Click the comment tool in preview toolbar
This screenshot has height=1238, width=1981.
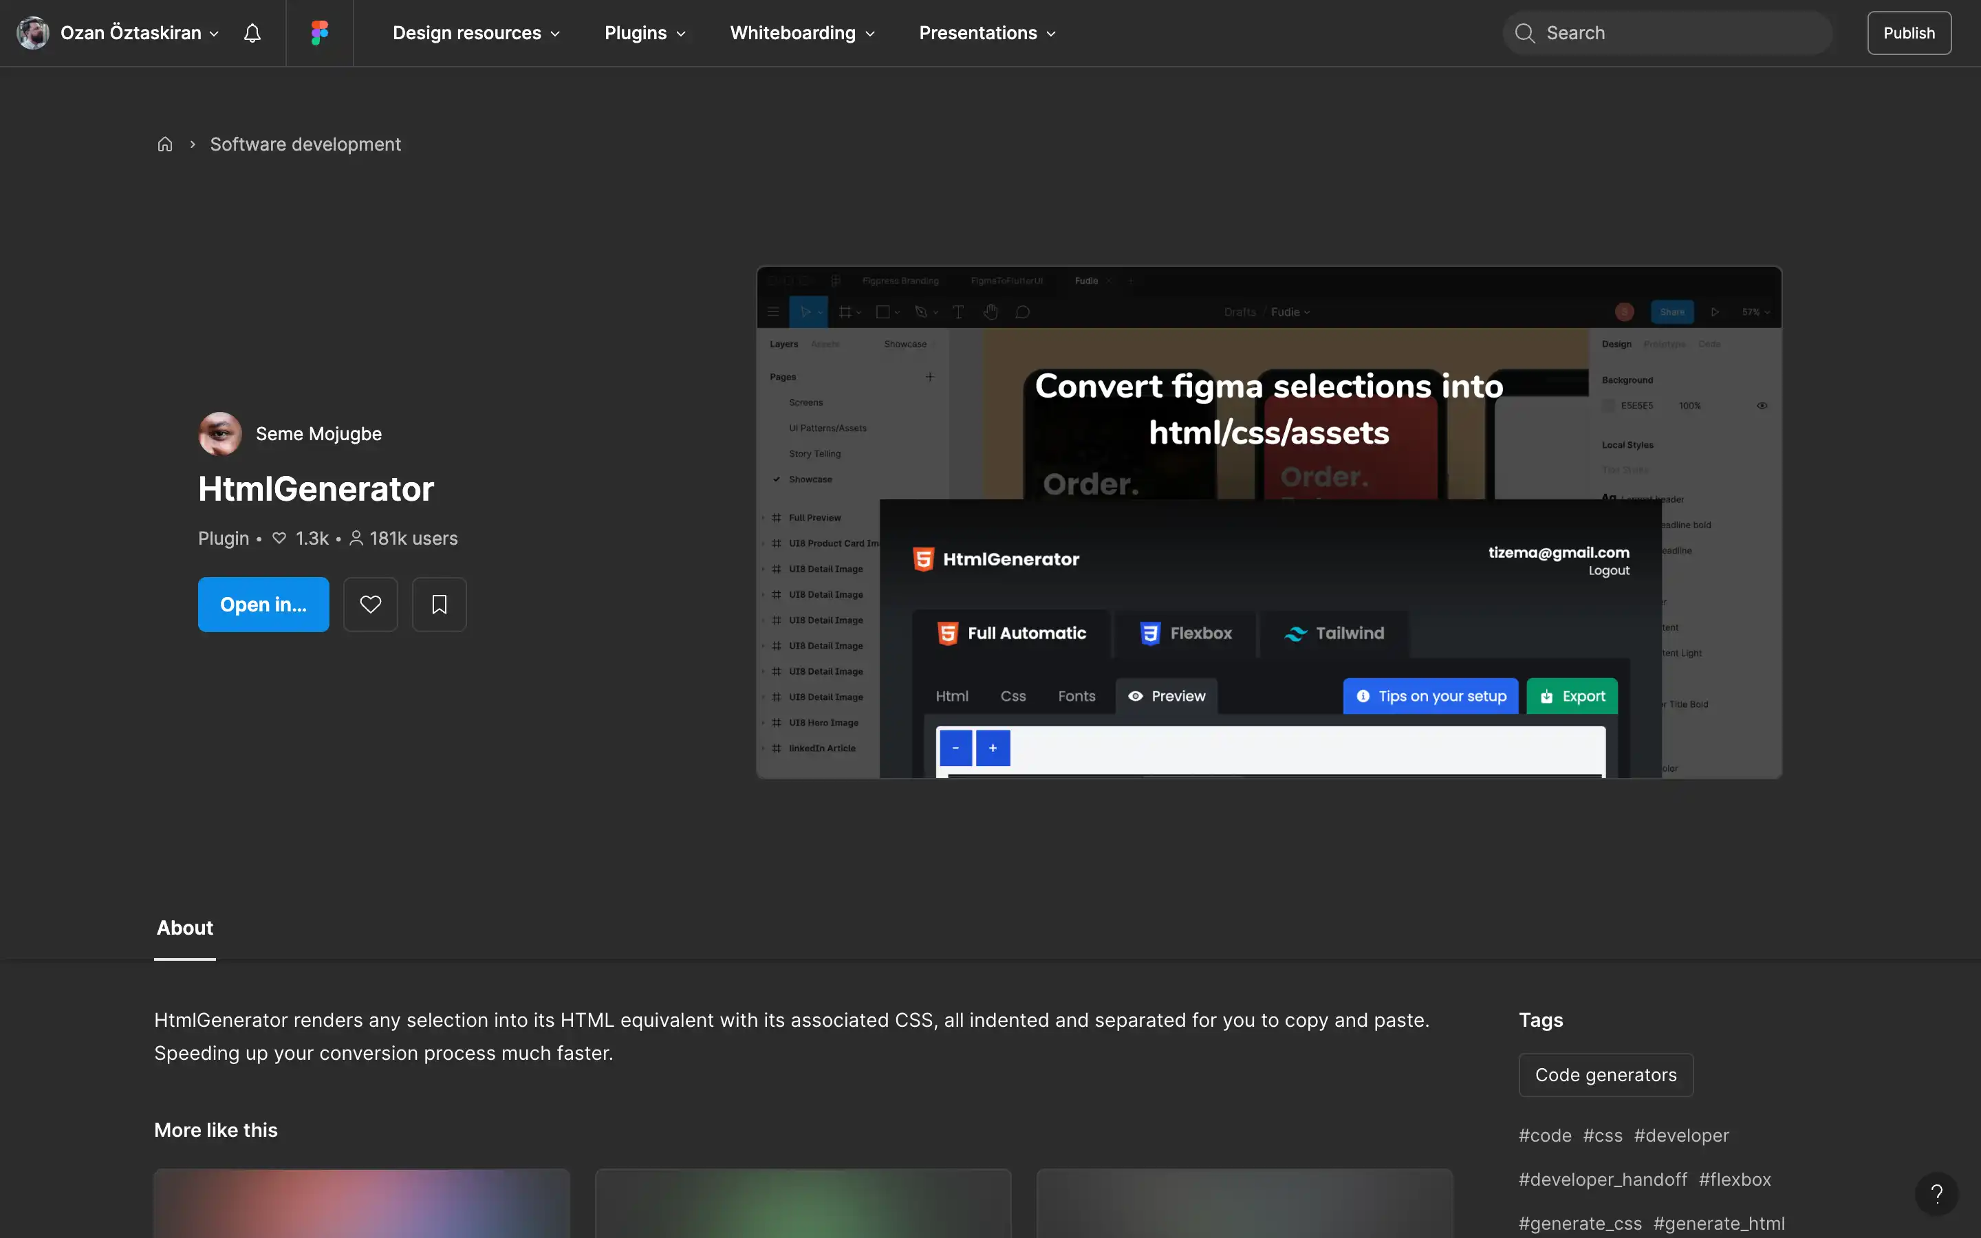[1022, 312]
